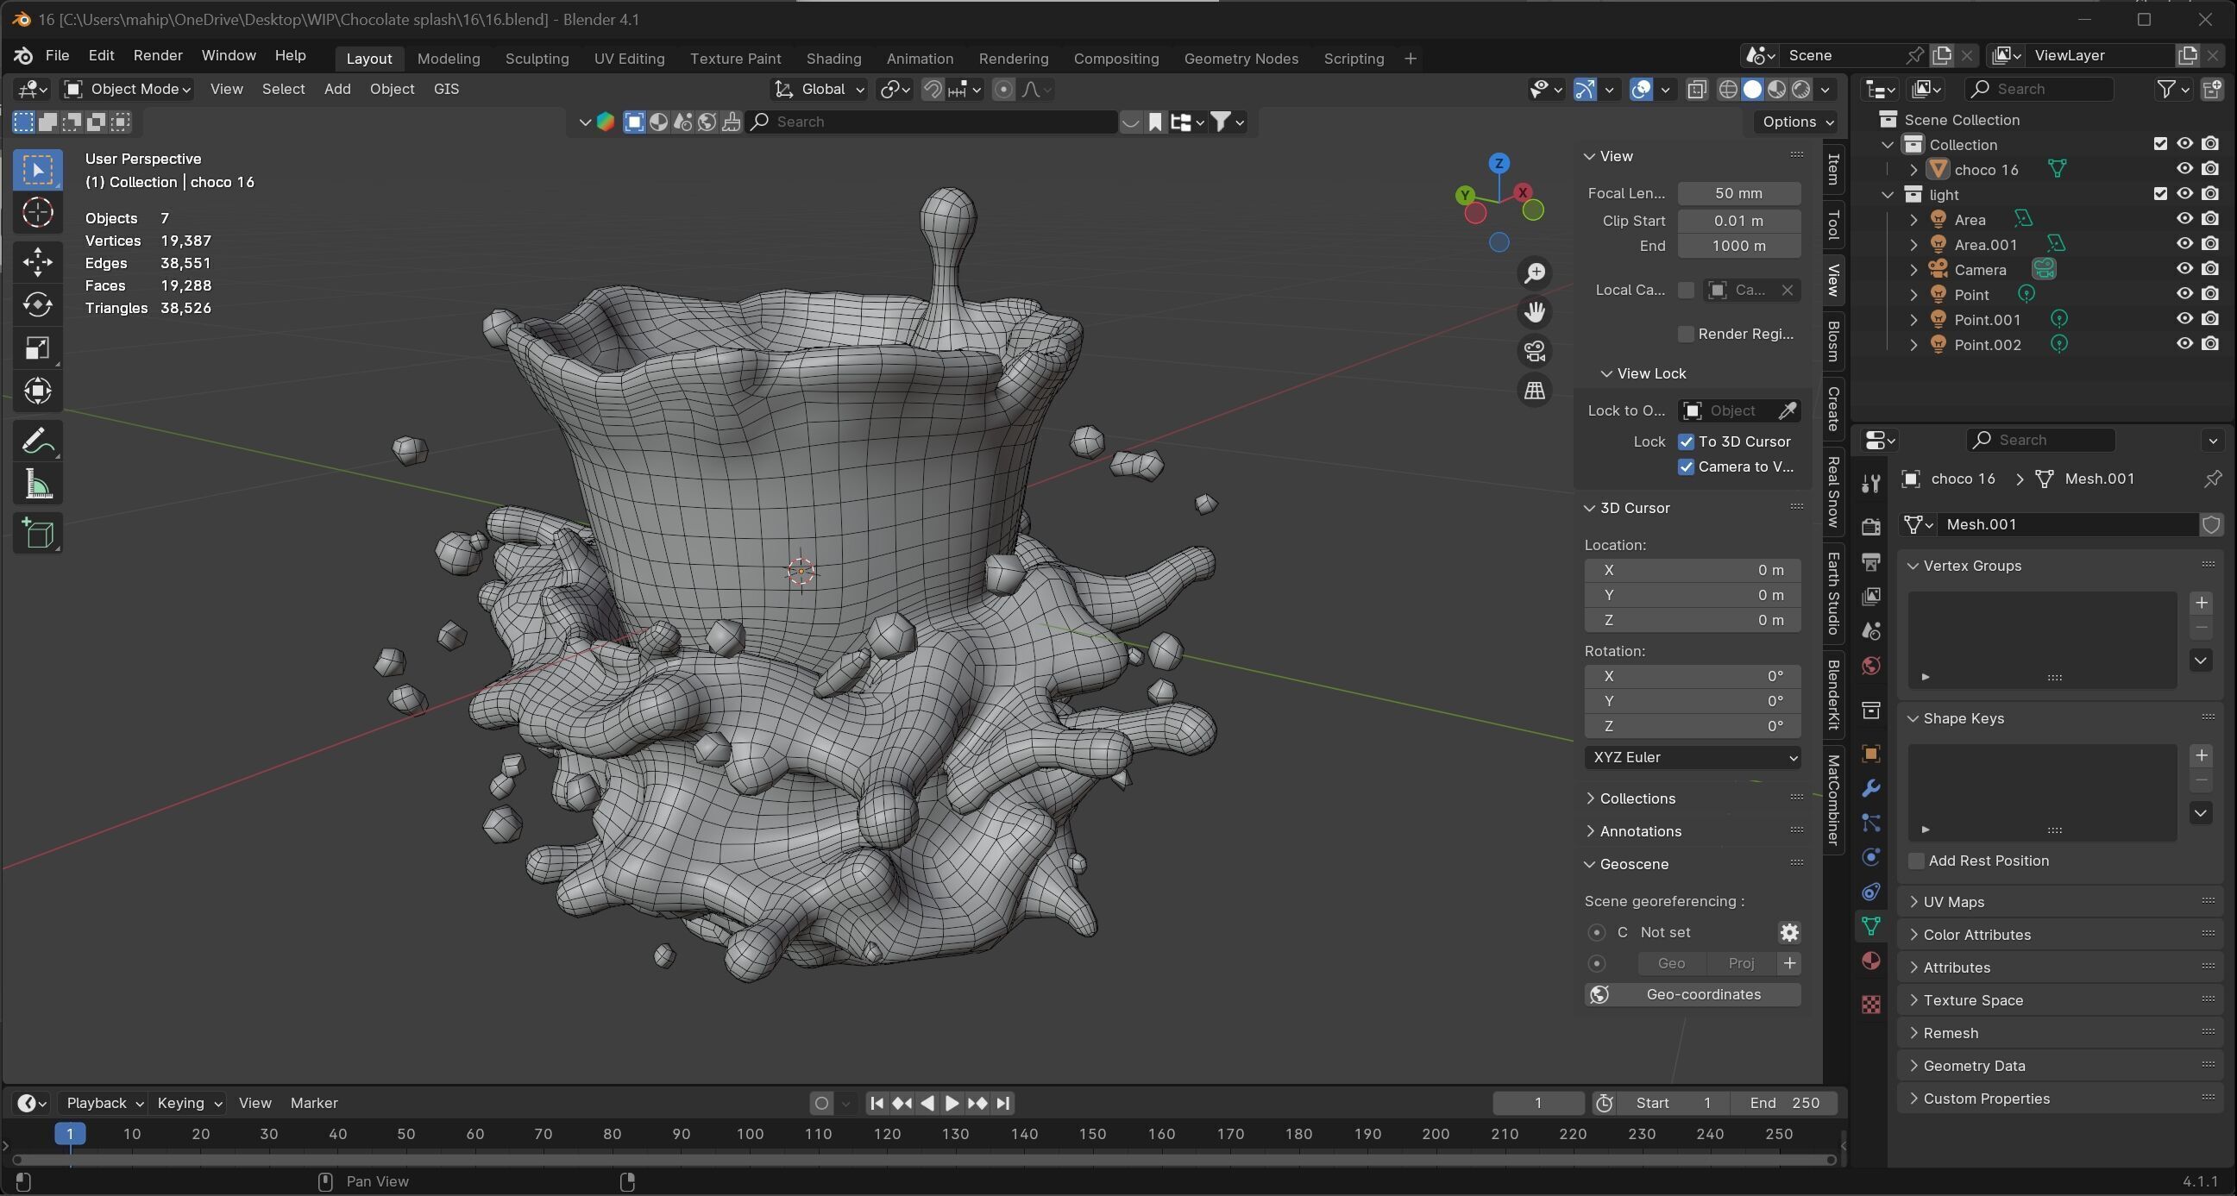Screen dimensions: 2237x1196
Task: Switch to wireframe viewport shading
Action: pos(1728,90)
